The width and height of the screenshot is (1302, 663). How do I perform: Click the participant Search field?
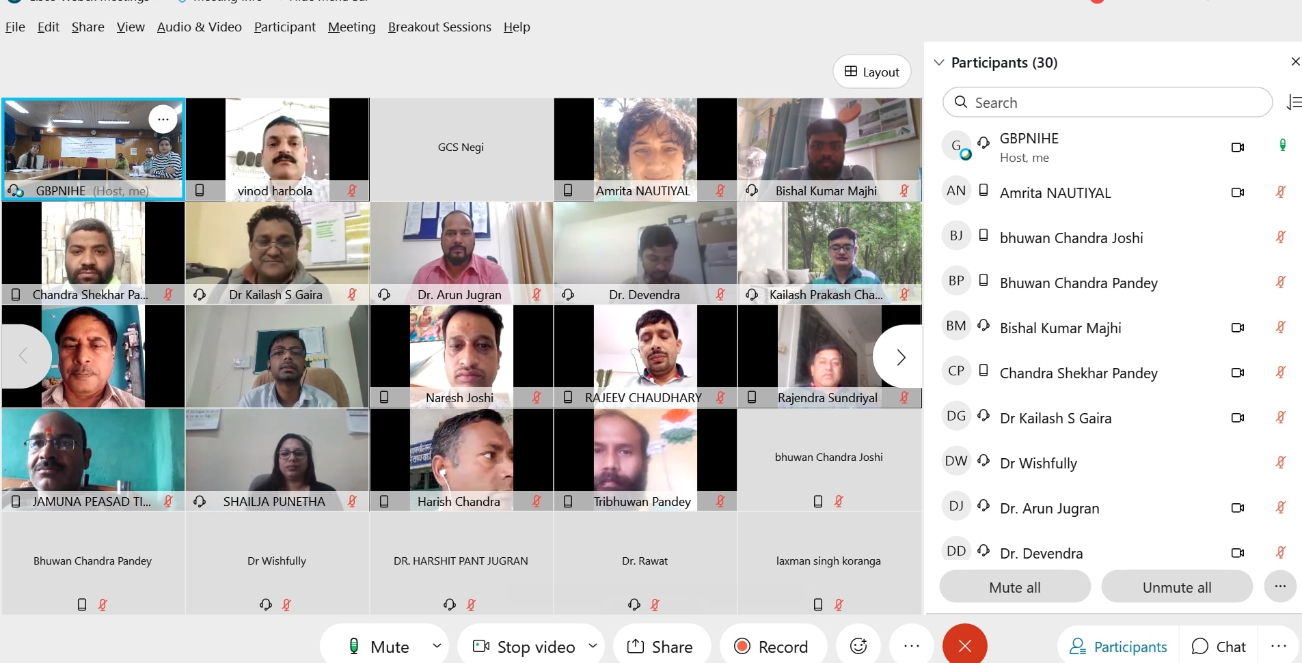pos(1107,102)
